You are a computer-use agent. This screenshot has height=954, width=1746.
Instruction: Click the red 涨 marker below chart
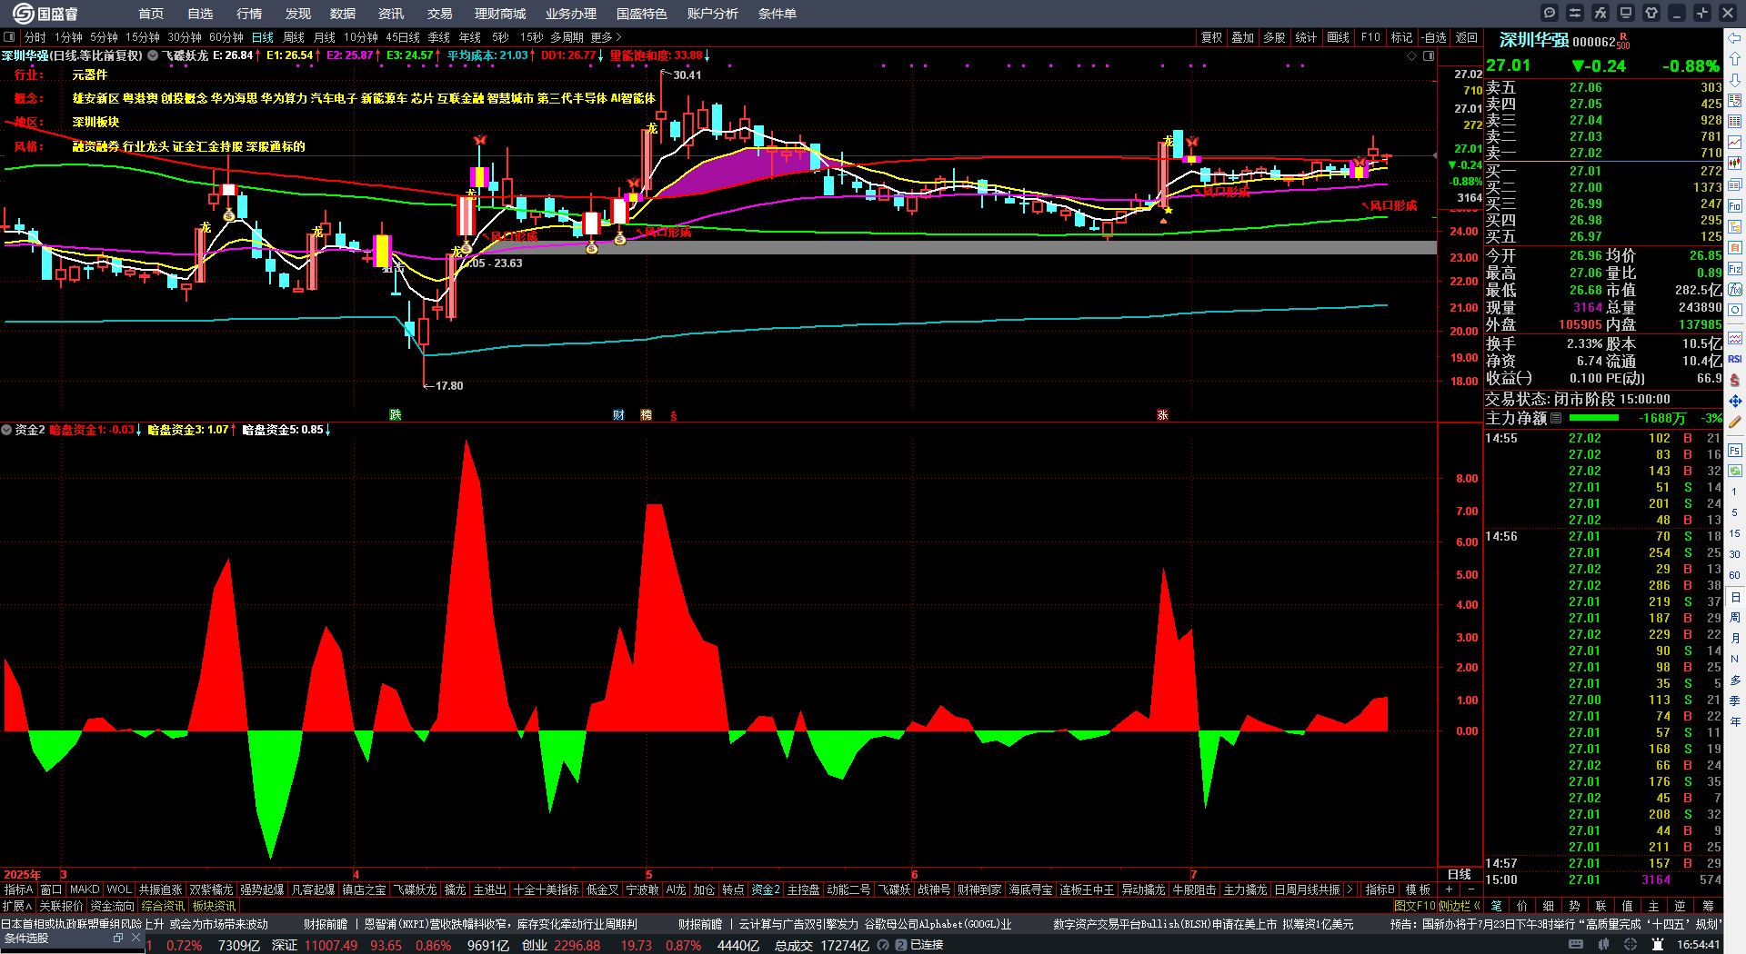(x=1162, y=414)
